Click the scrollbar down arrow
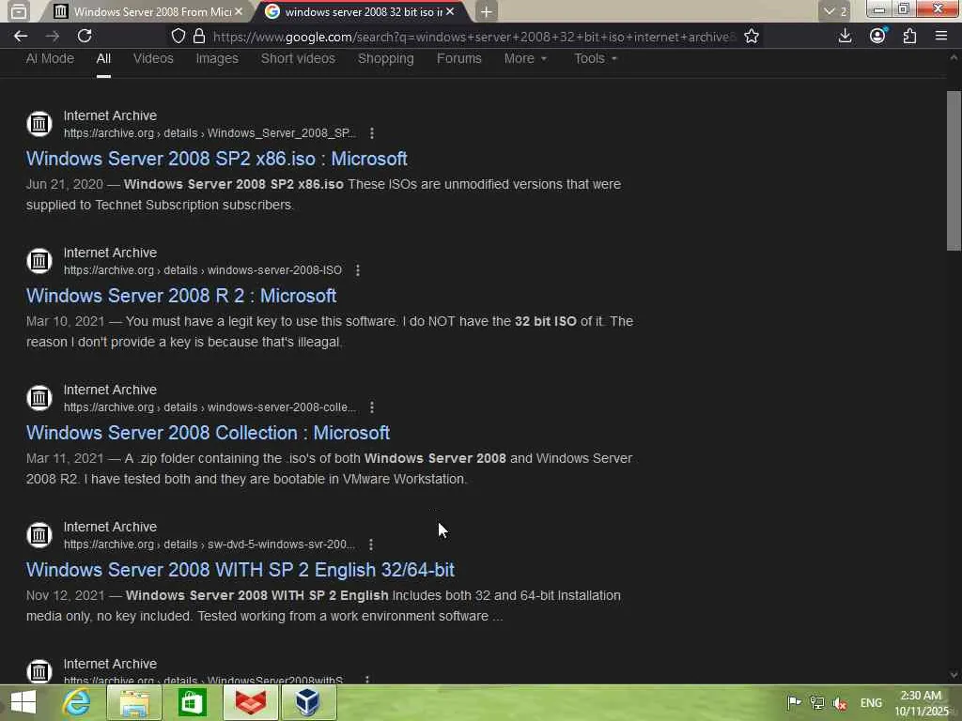Image resolution: width=962 pixels, height=721 pixels. (954, 675)
